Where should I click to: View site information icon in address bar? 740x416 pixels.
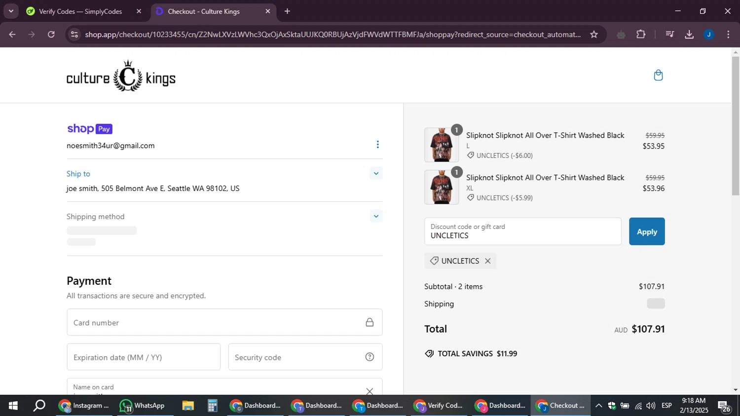(x=74, y=35)
